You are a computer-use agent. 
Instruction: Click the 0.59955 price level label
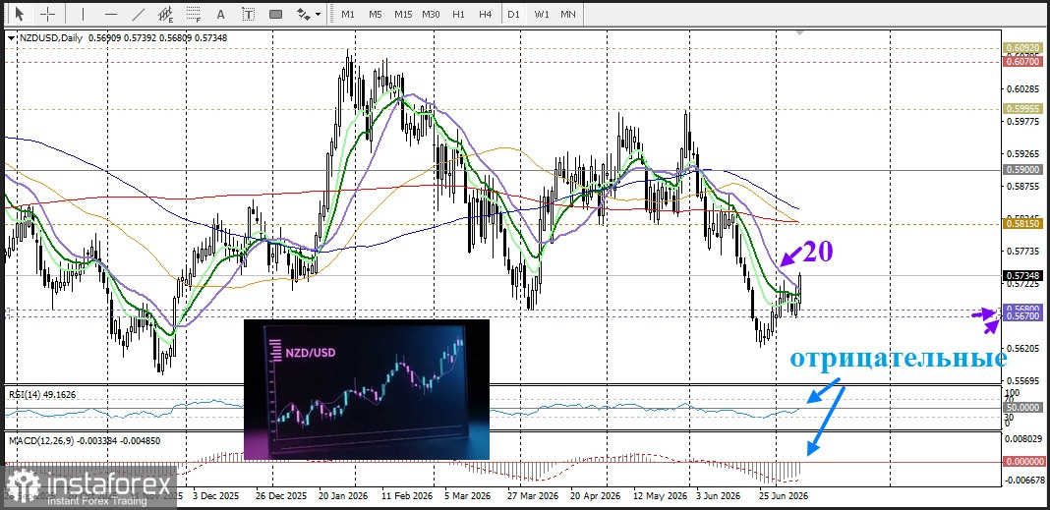[1022, 108]
